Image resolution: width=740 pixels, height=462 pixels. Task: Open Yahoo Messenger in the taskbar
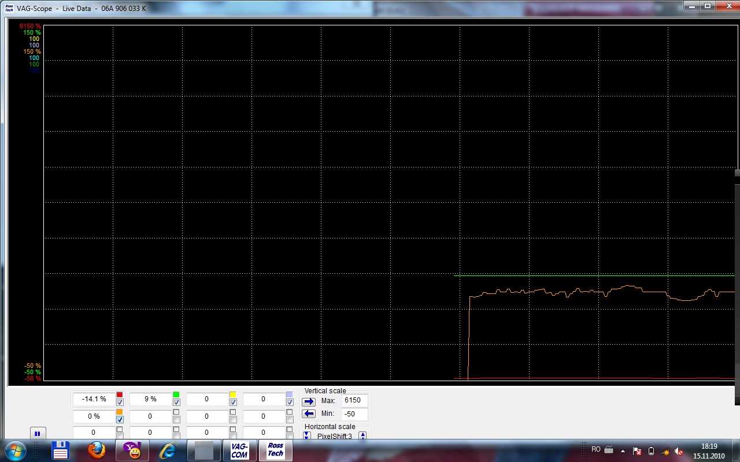tap(132, 450)
